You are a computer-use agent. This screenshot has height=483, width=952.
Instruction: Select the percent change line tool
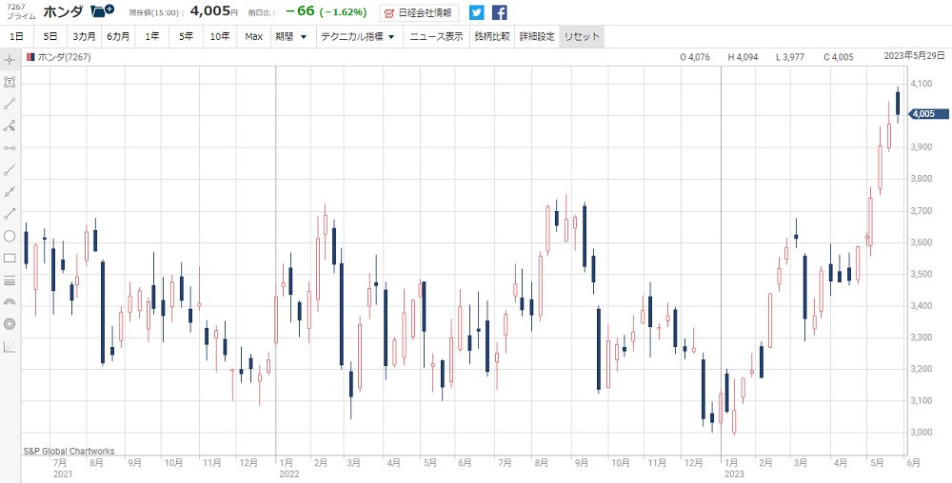click(10, 126)
